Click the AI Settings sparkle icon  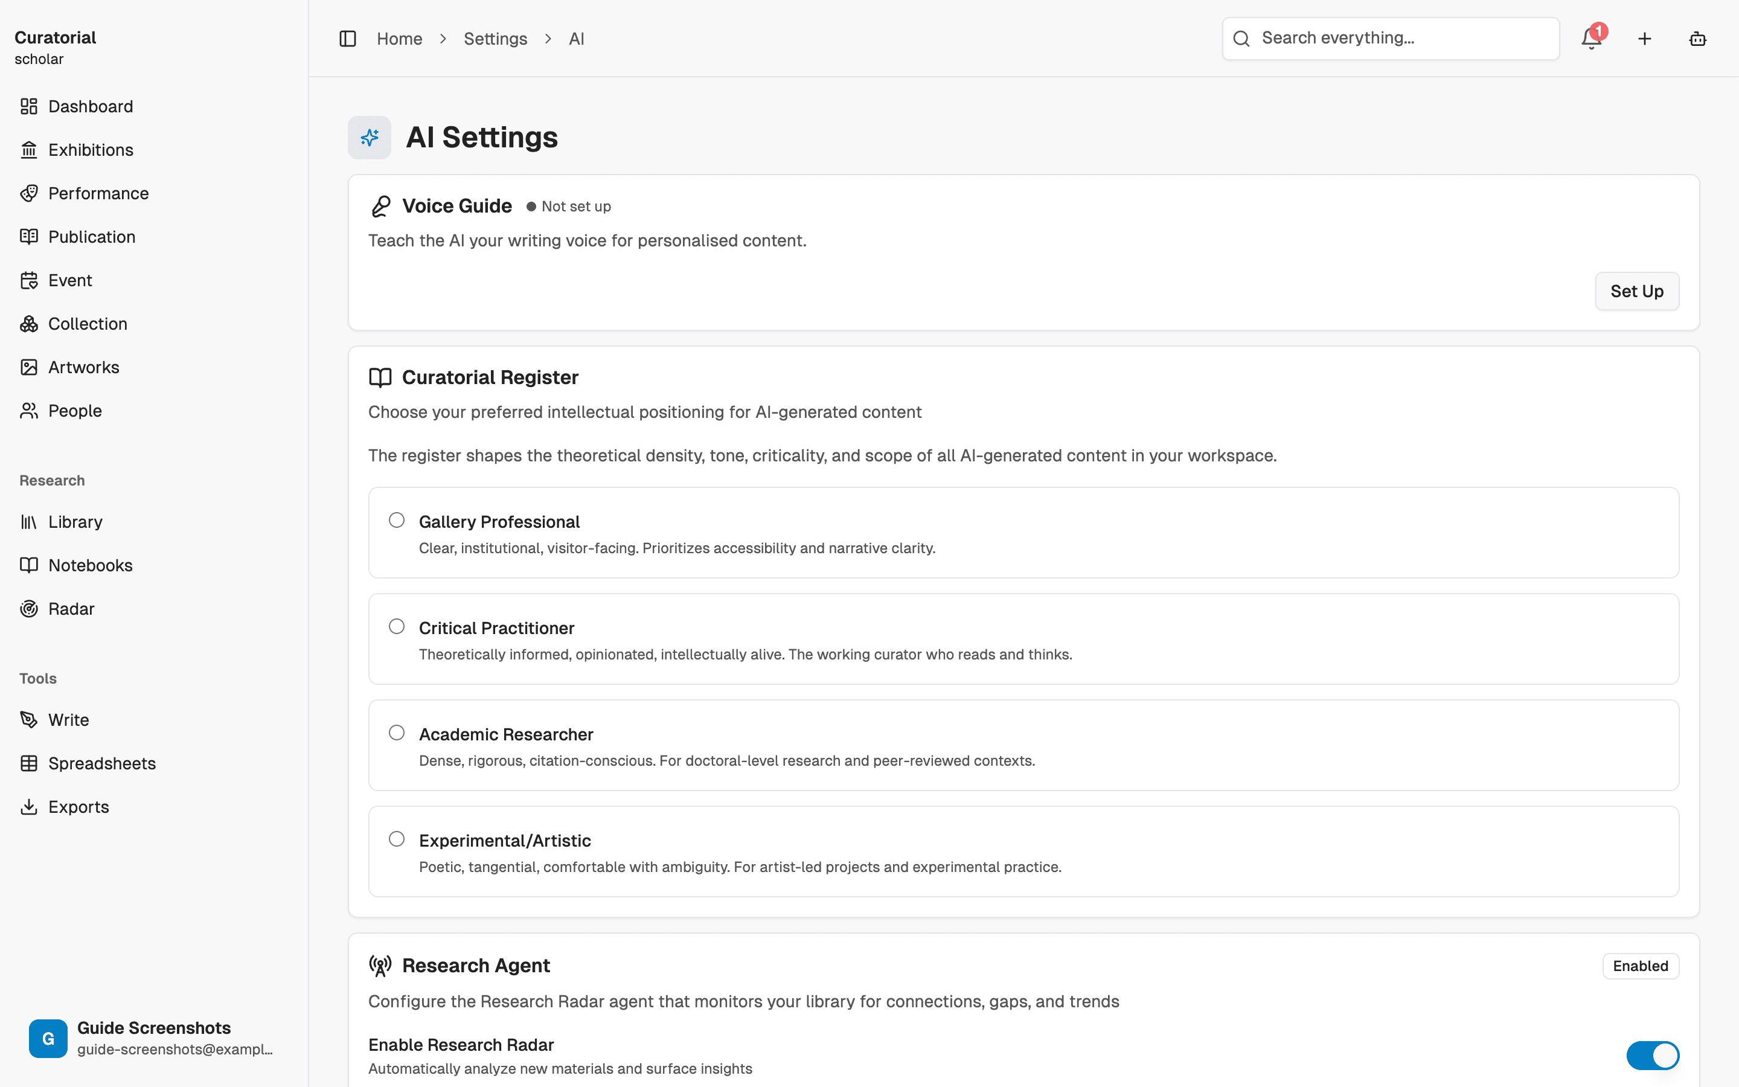tap(370, 137)
